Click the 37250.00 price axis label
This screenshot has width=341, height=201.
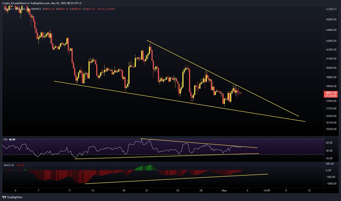pos(331,109)
